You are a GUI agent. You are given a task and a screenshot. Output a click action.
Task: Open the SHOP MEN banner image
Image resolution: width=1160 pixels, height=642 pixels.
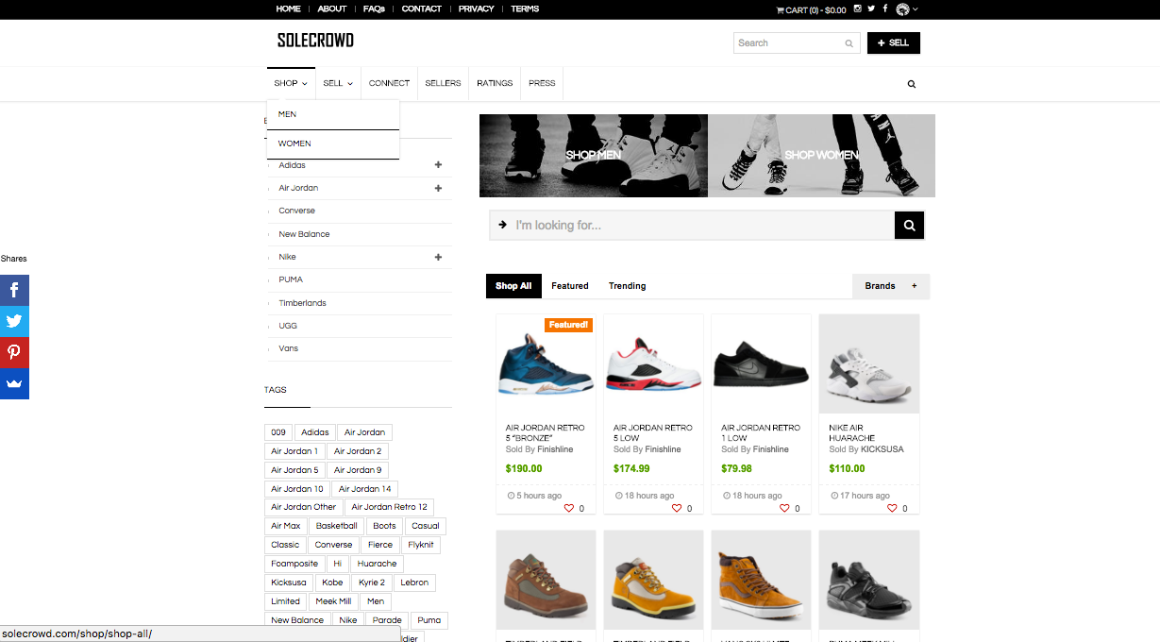(x=594, y=156)
